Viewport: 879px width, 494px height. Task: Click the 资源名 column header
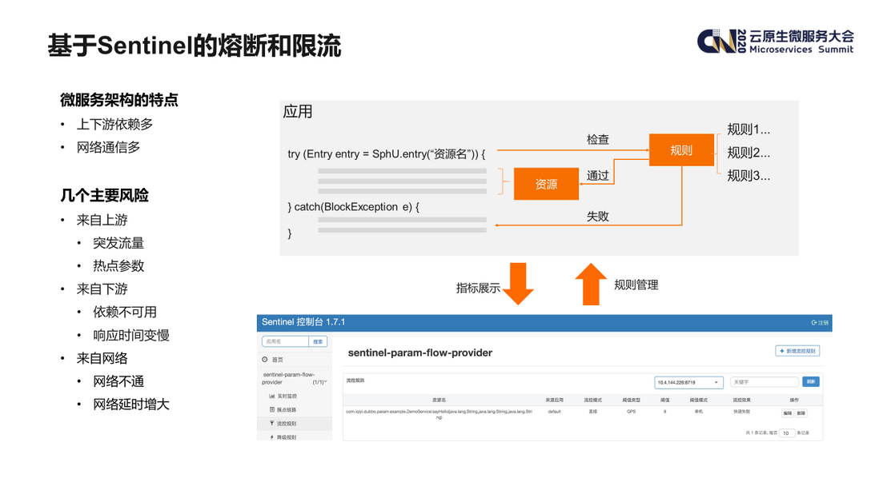(x=439, y=400)
